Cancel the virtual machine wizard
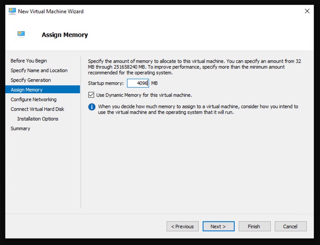 (291, 227)
